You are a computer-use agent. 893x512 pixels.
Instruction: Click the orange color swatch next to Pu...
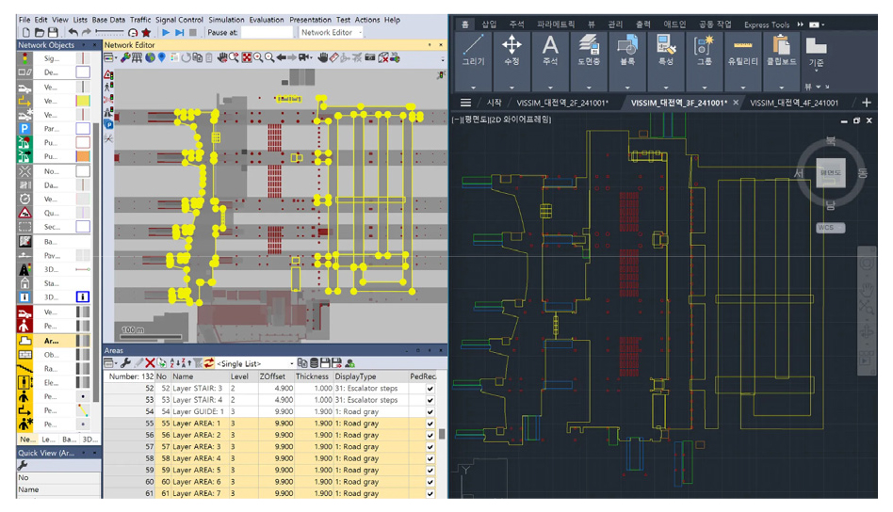(82, 156)
